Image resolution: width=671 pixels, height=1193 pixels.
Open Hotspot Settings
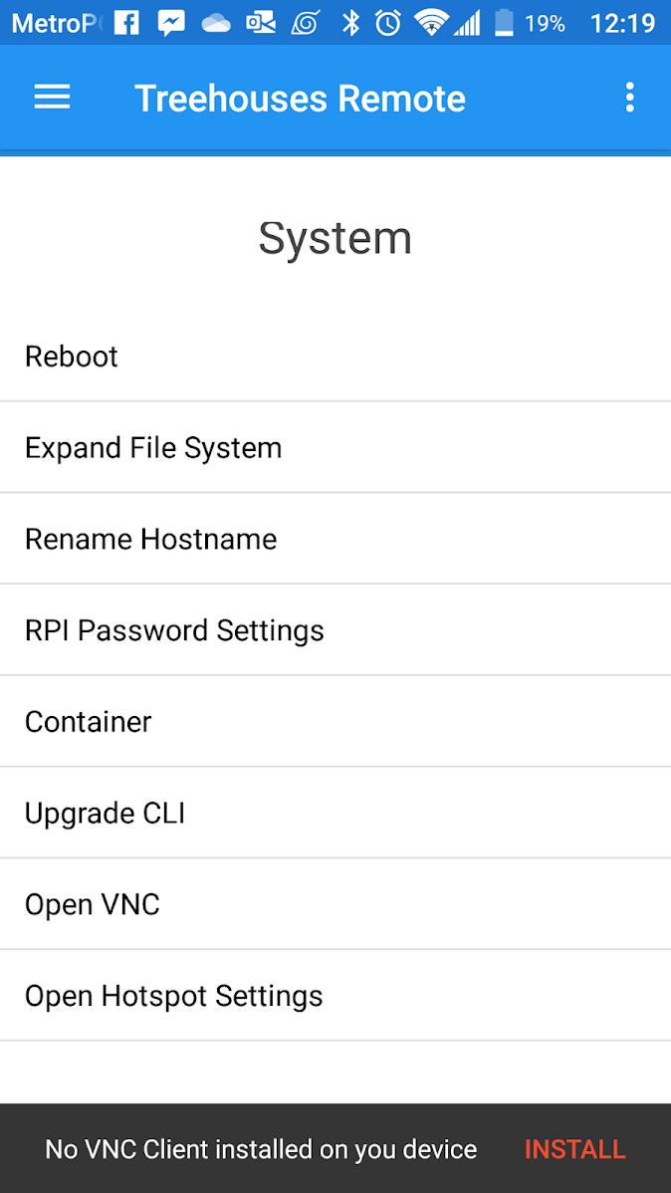[x=335, y=995]
